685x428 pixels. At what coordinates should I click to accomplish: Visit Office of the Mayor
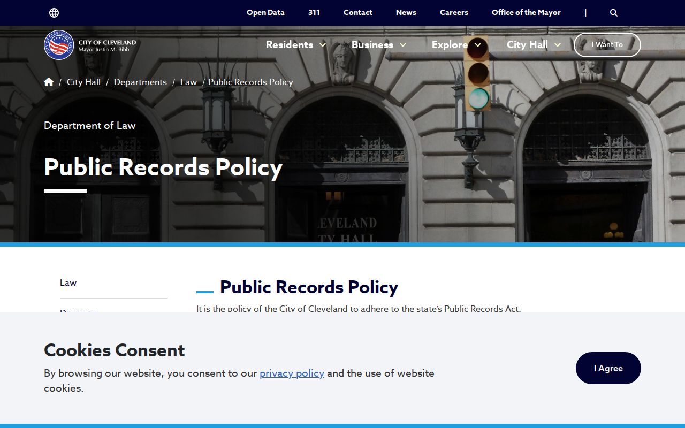click(526, 12)
